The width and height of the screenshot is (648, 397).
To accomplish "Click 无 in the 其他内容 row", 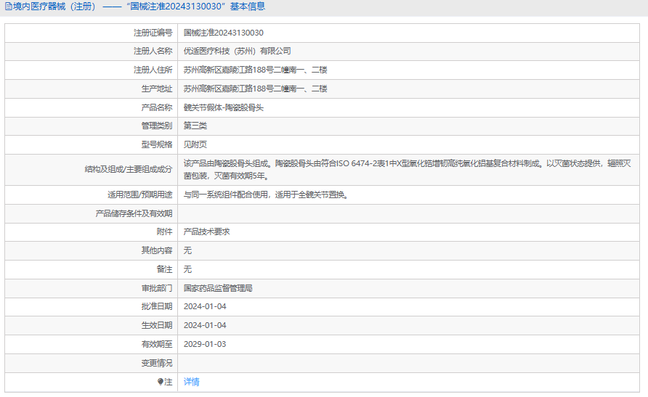I will click(187, 250).
